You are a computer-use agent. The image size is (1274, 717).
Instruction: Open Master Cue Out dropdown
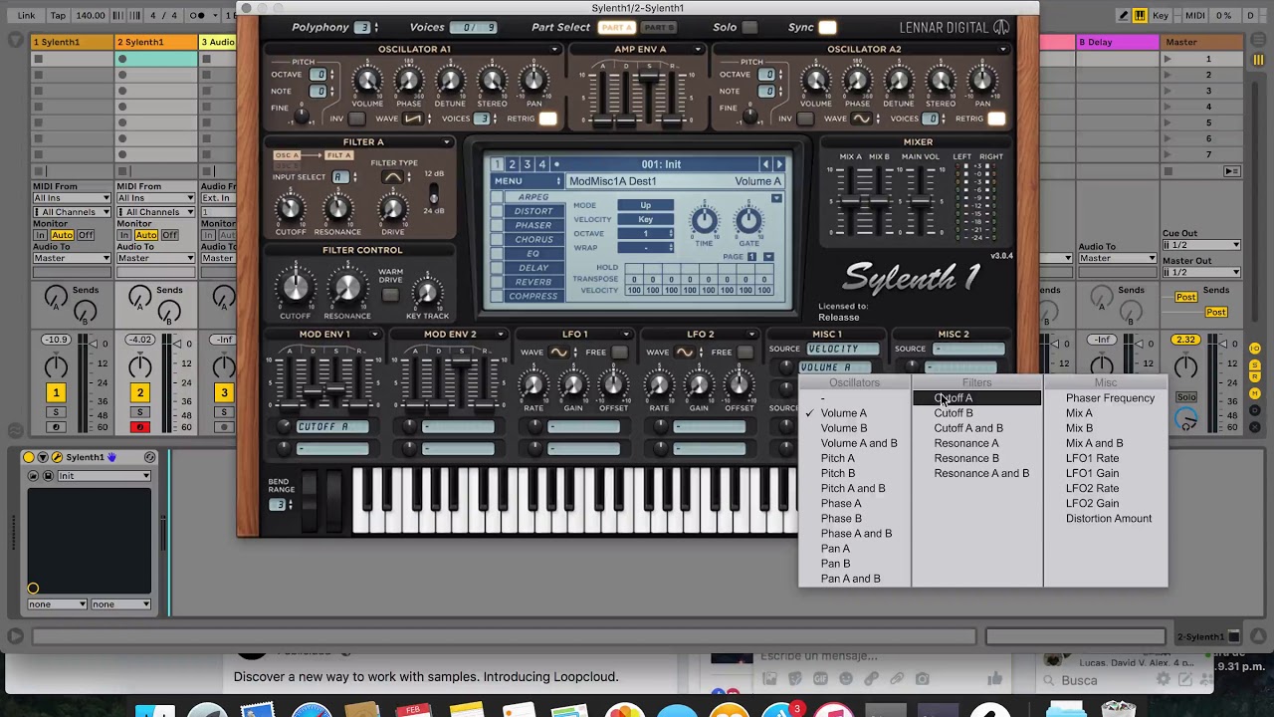click(1201, 245)
